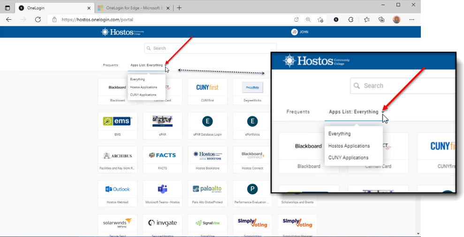Open the EMS app tile
The height and width of the screenshot is (237, 464).
tap(117, 125)
